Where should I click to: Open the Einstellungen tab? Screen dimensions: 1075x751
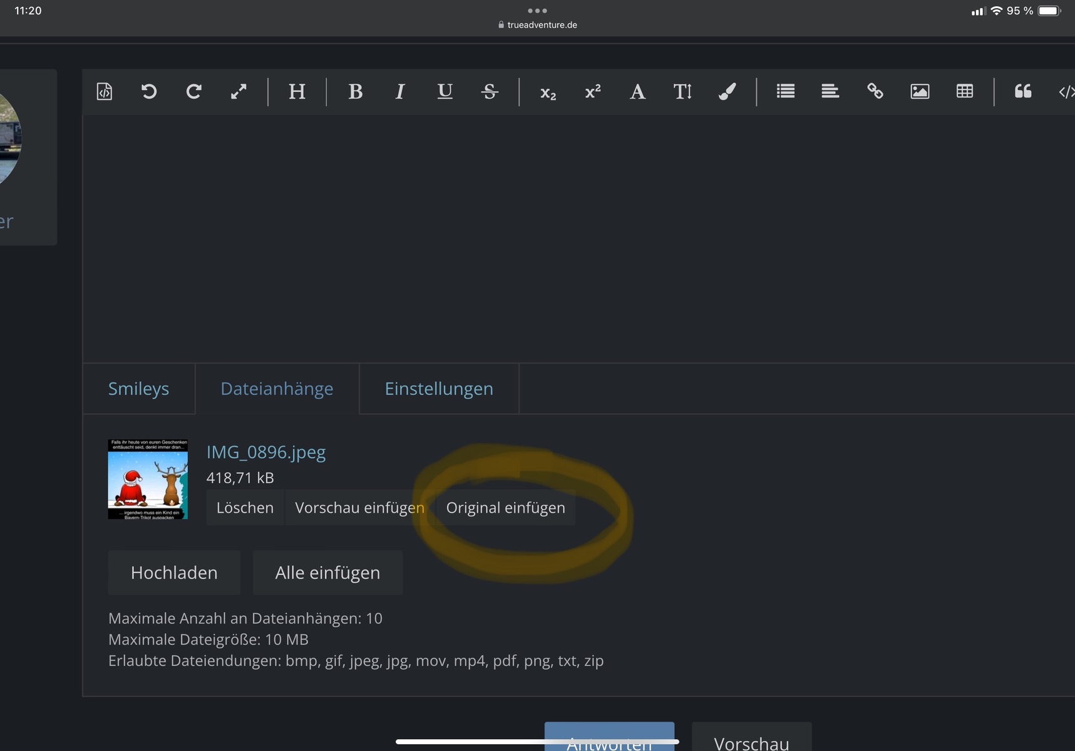pyautogui.click(x=439, y=389)
